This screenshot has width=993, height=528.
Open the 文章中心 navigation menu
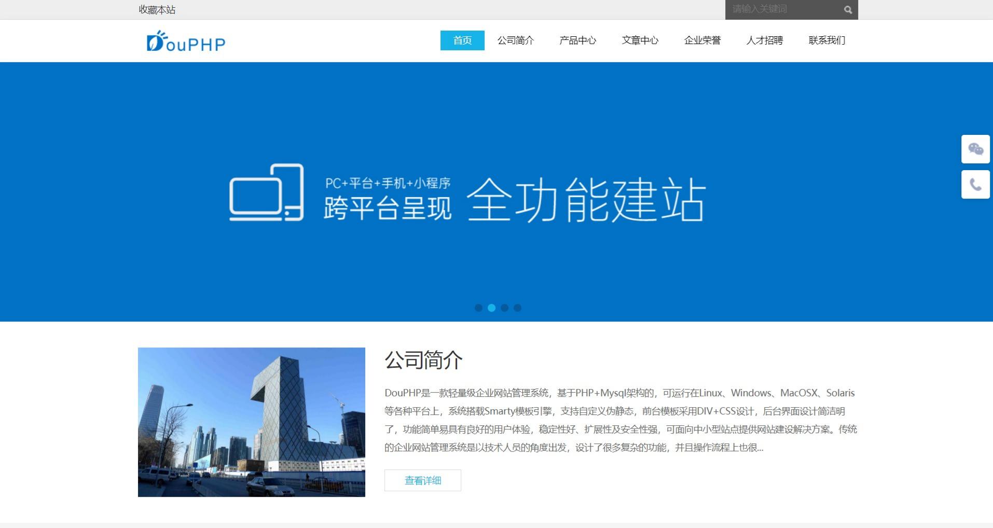click(x=640, y=40)
